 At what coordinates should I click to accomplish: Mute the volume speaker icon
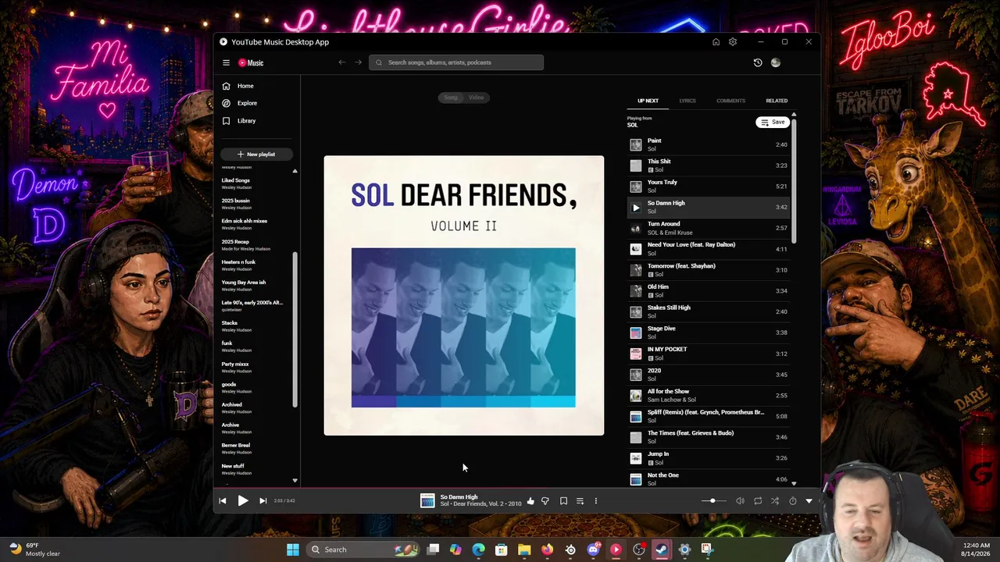(741, 501)
